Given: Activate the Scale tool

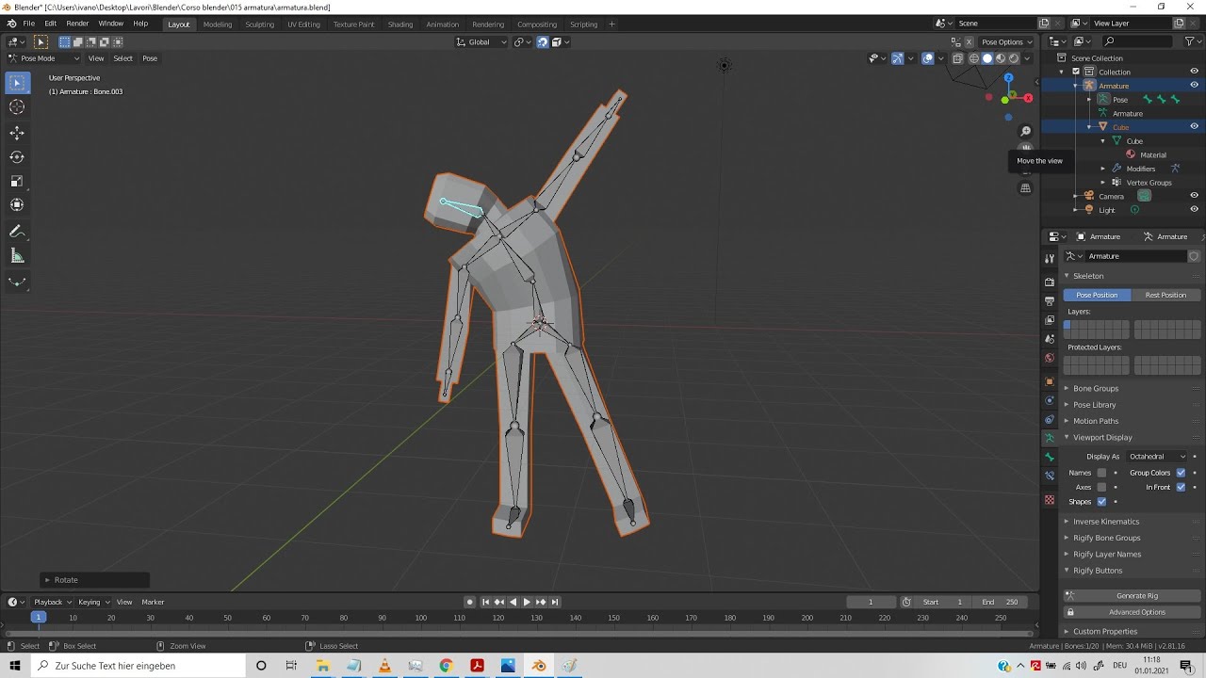Looking at the screenshot, I should [x=17, y=181].
